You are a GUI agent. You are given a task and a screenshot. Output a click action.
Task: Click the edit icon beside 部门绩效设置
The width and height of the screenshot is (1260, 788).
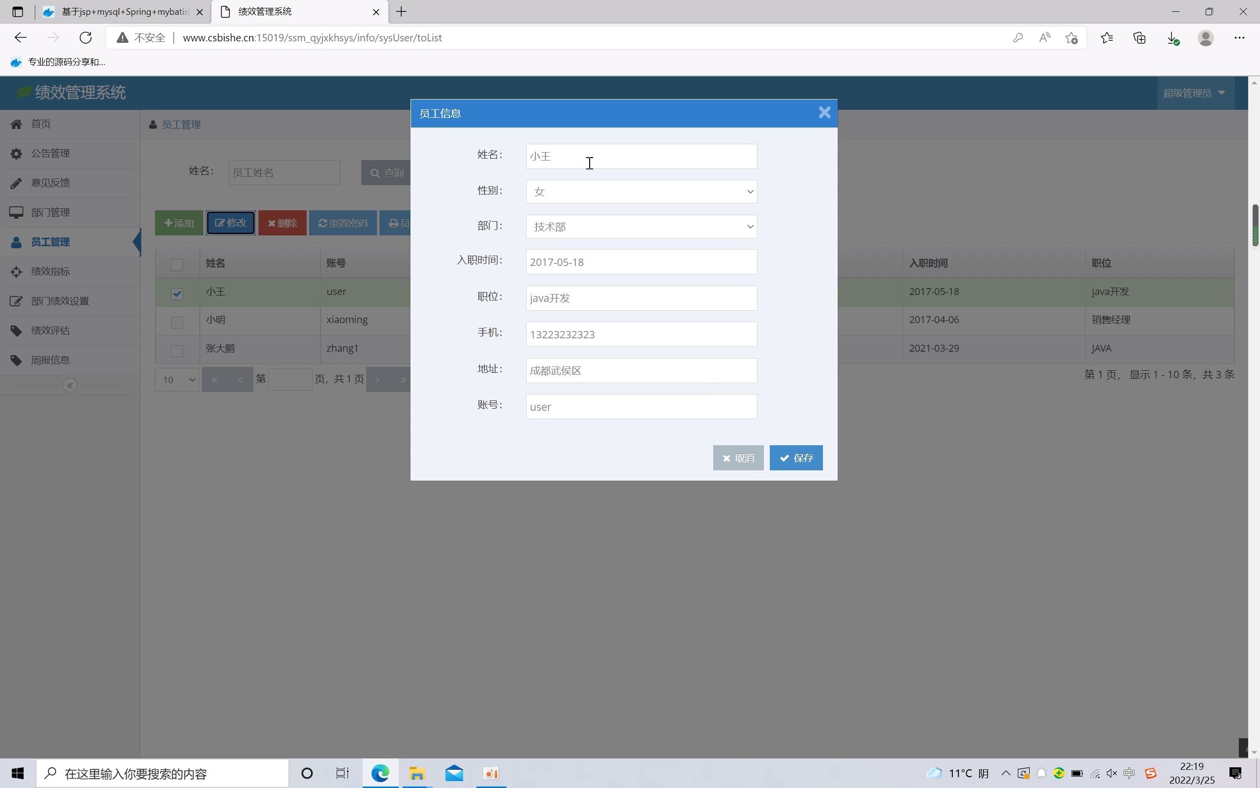16,301
